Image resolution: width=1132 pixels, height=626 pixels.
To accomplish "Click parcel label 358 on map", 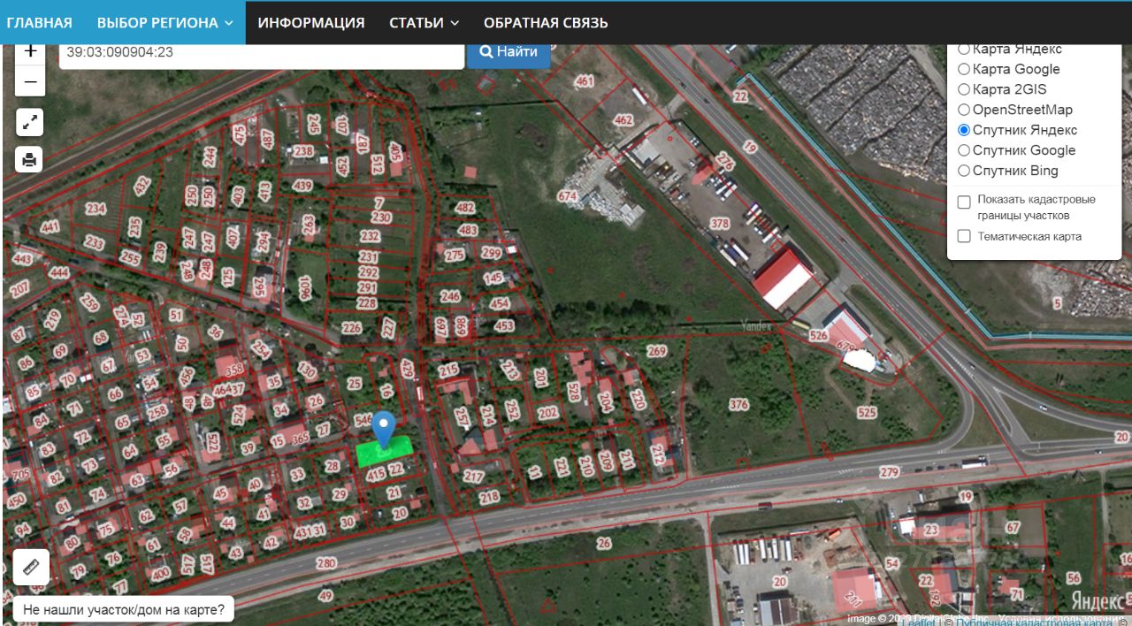I will click(234, 370).
